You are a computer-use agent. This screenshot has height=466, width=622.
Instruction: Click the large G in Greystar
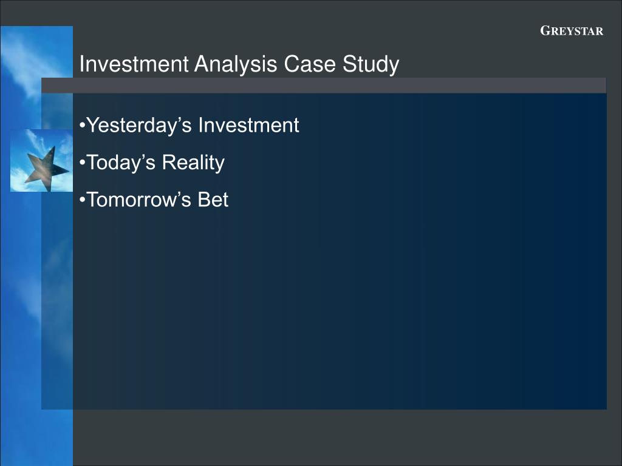[x=546, y=30]
